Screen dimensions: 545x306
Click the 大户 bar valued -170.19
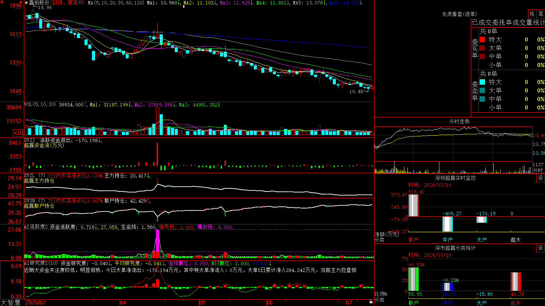[x=482, y=220]
